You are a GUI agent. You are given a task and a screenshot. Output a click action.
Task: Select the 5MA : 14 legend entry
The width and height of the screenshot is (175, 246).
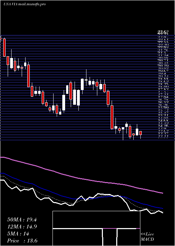point(18,234)
